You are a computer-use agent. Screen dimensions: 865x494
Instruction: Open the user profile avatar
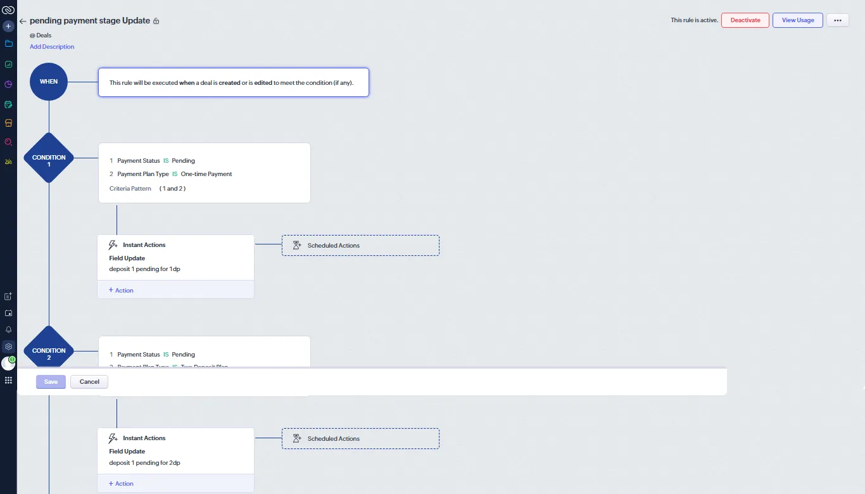point(8,364)
